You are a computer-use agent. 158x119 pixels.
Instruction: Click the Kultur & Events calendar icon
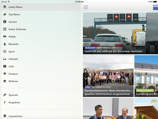point(5,29)
